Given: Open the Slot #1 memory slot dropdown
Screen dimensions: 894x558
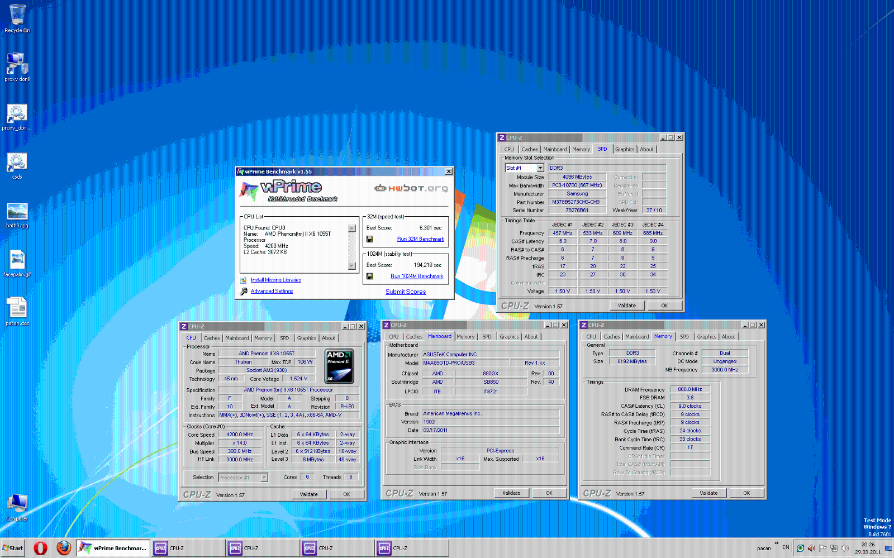Looking at the screenshot, I should [540, 168].
